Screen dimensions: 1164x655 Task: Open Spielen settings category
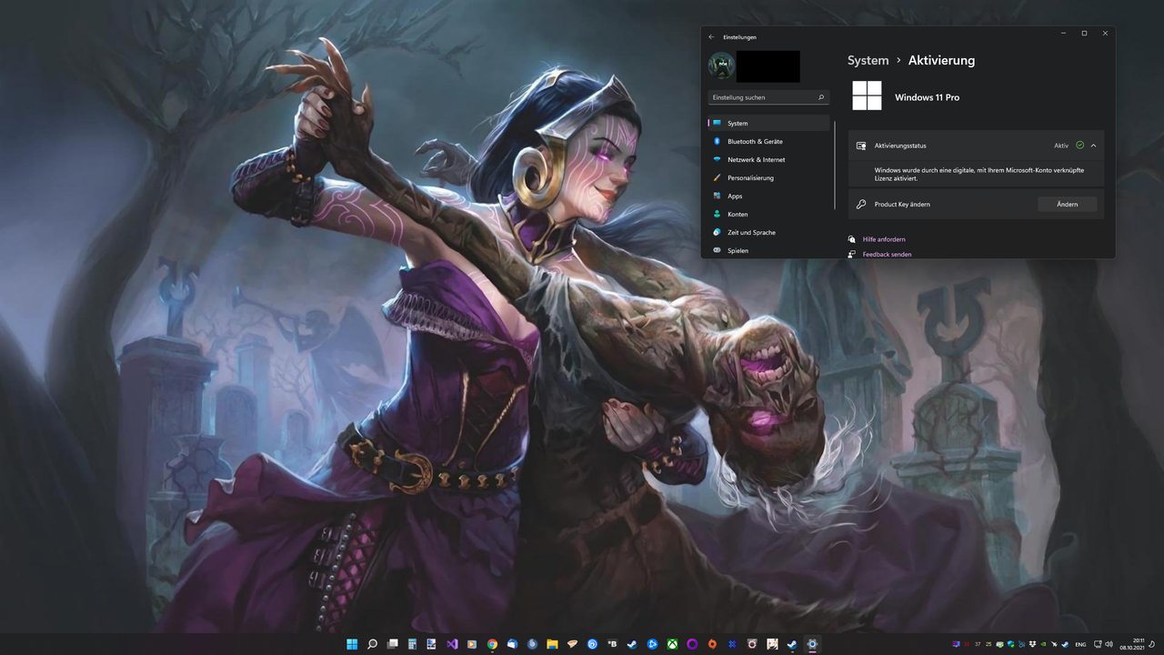tap(768, 250)
